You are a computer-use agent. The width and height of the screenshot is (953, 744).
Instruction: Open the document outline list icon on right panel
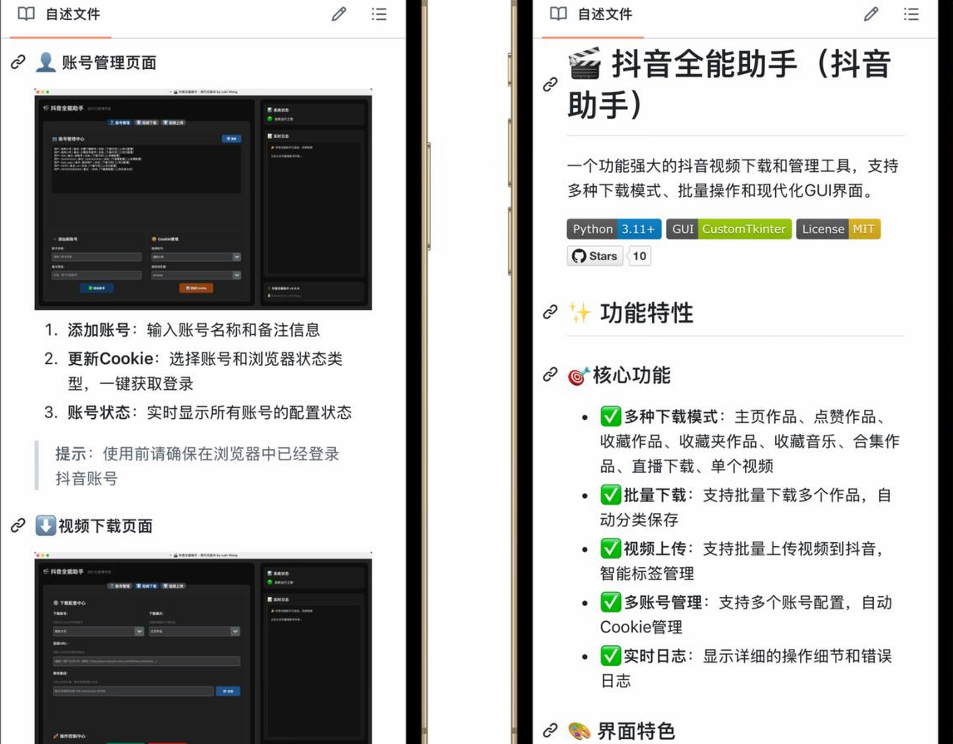(x=911, y=14)
